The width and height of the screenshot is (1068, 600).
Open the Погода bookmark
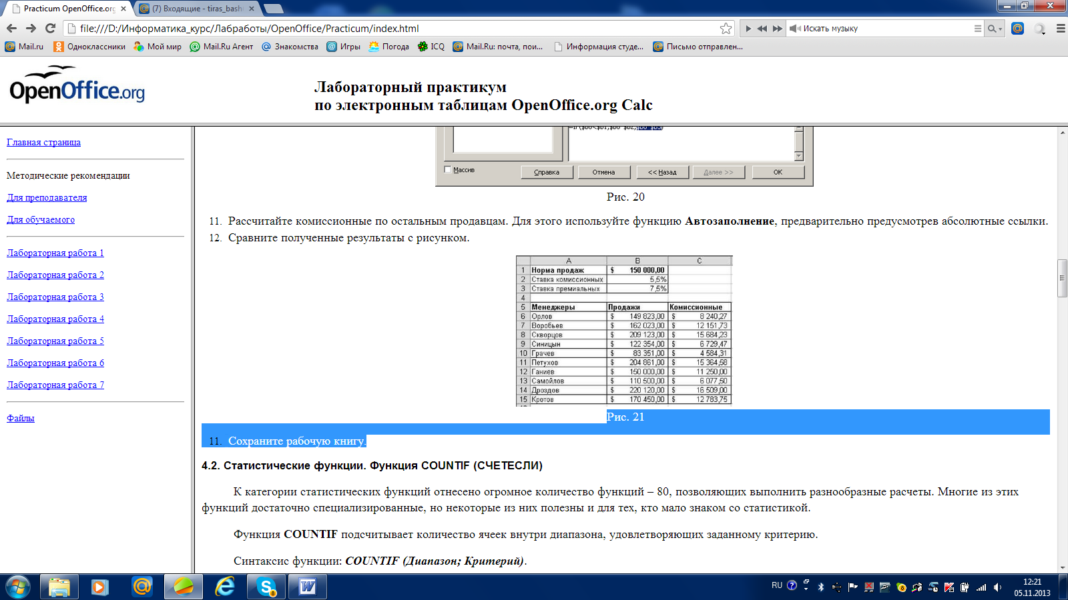(x=388, y=47)
